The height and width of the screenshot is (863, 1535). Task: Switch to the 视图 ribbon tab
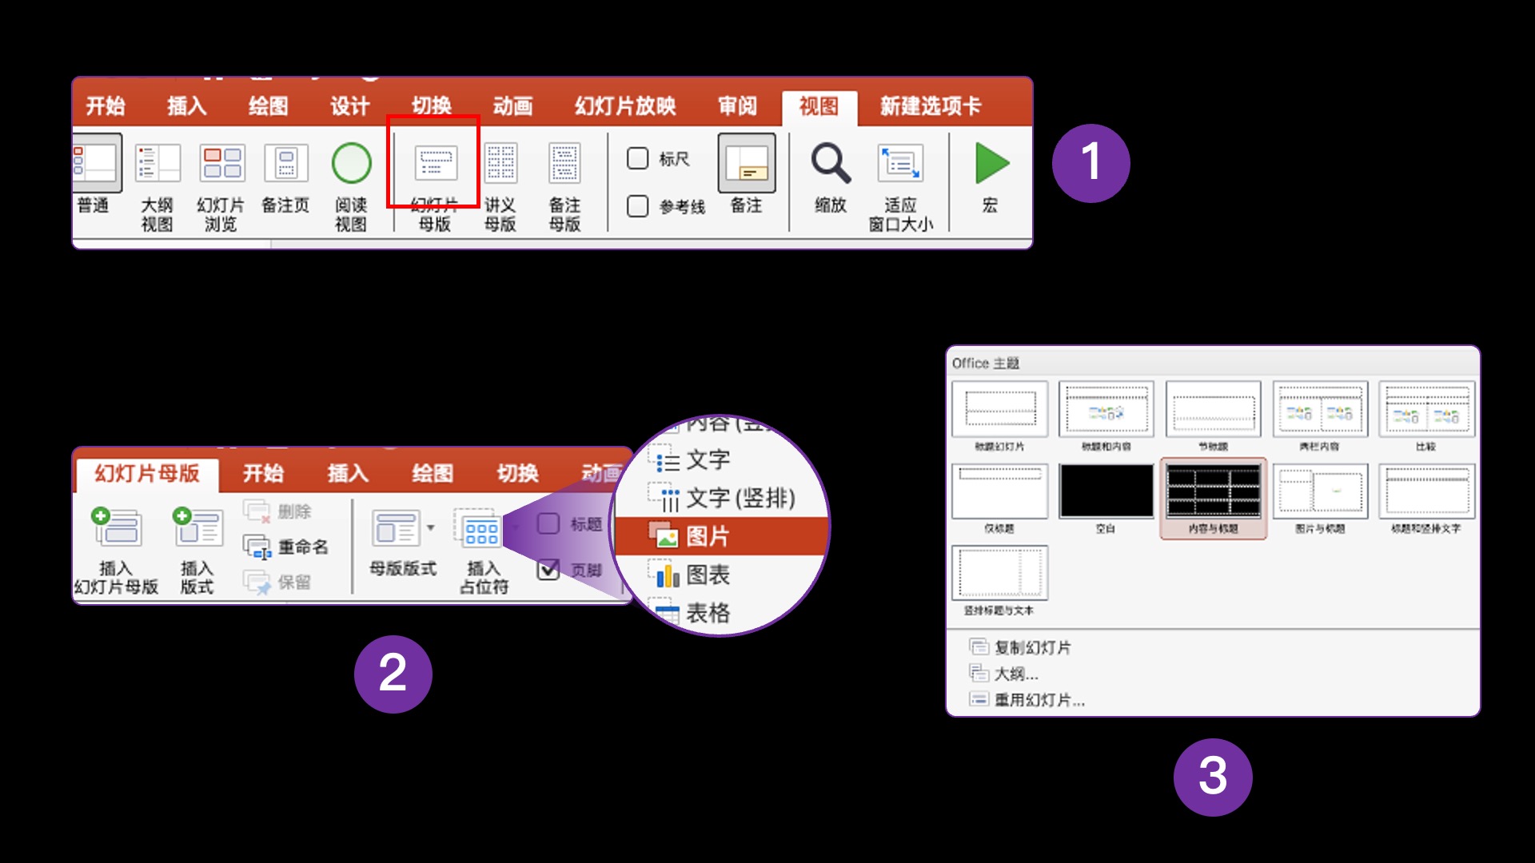point(819,105)
